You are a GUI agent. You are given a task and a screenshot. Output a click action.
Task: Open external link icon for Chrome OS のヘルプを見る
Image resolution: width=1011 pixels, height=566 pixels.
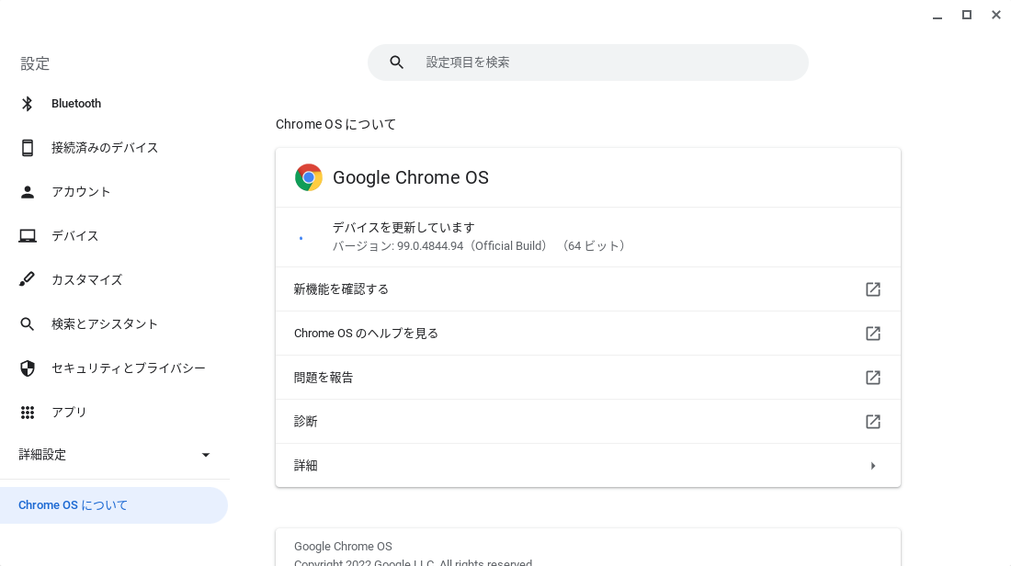[872, 334]
